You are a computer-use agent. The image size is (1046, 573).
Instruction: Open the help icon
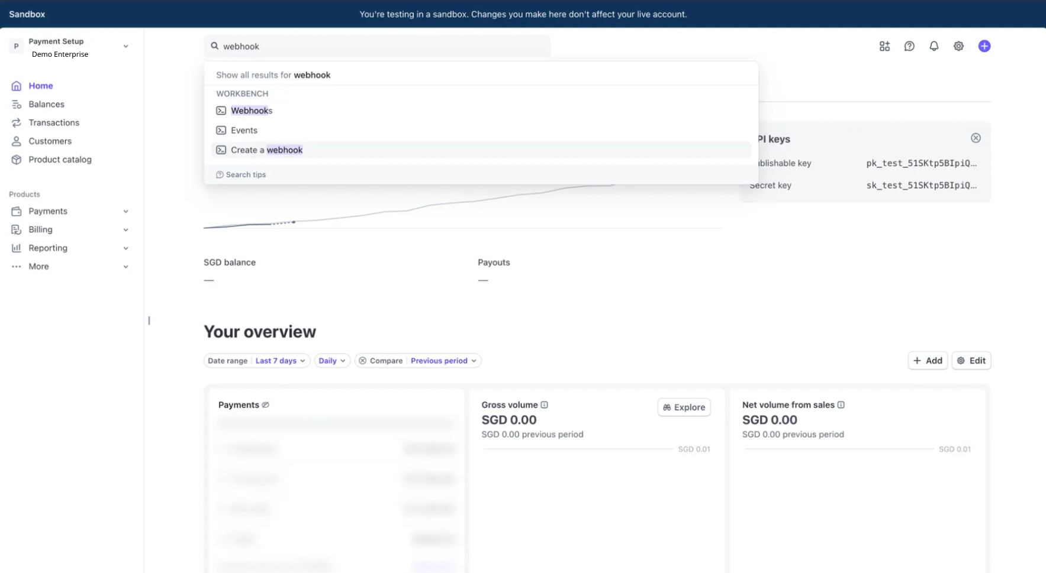(x=909, y=46)
